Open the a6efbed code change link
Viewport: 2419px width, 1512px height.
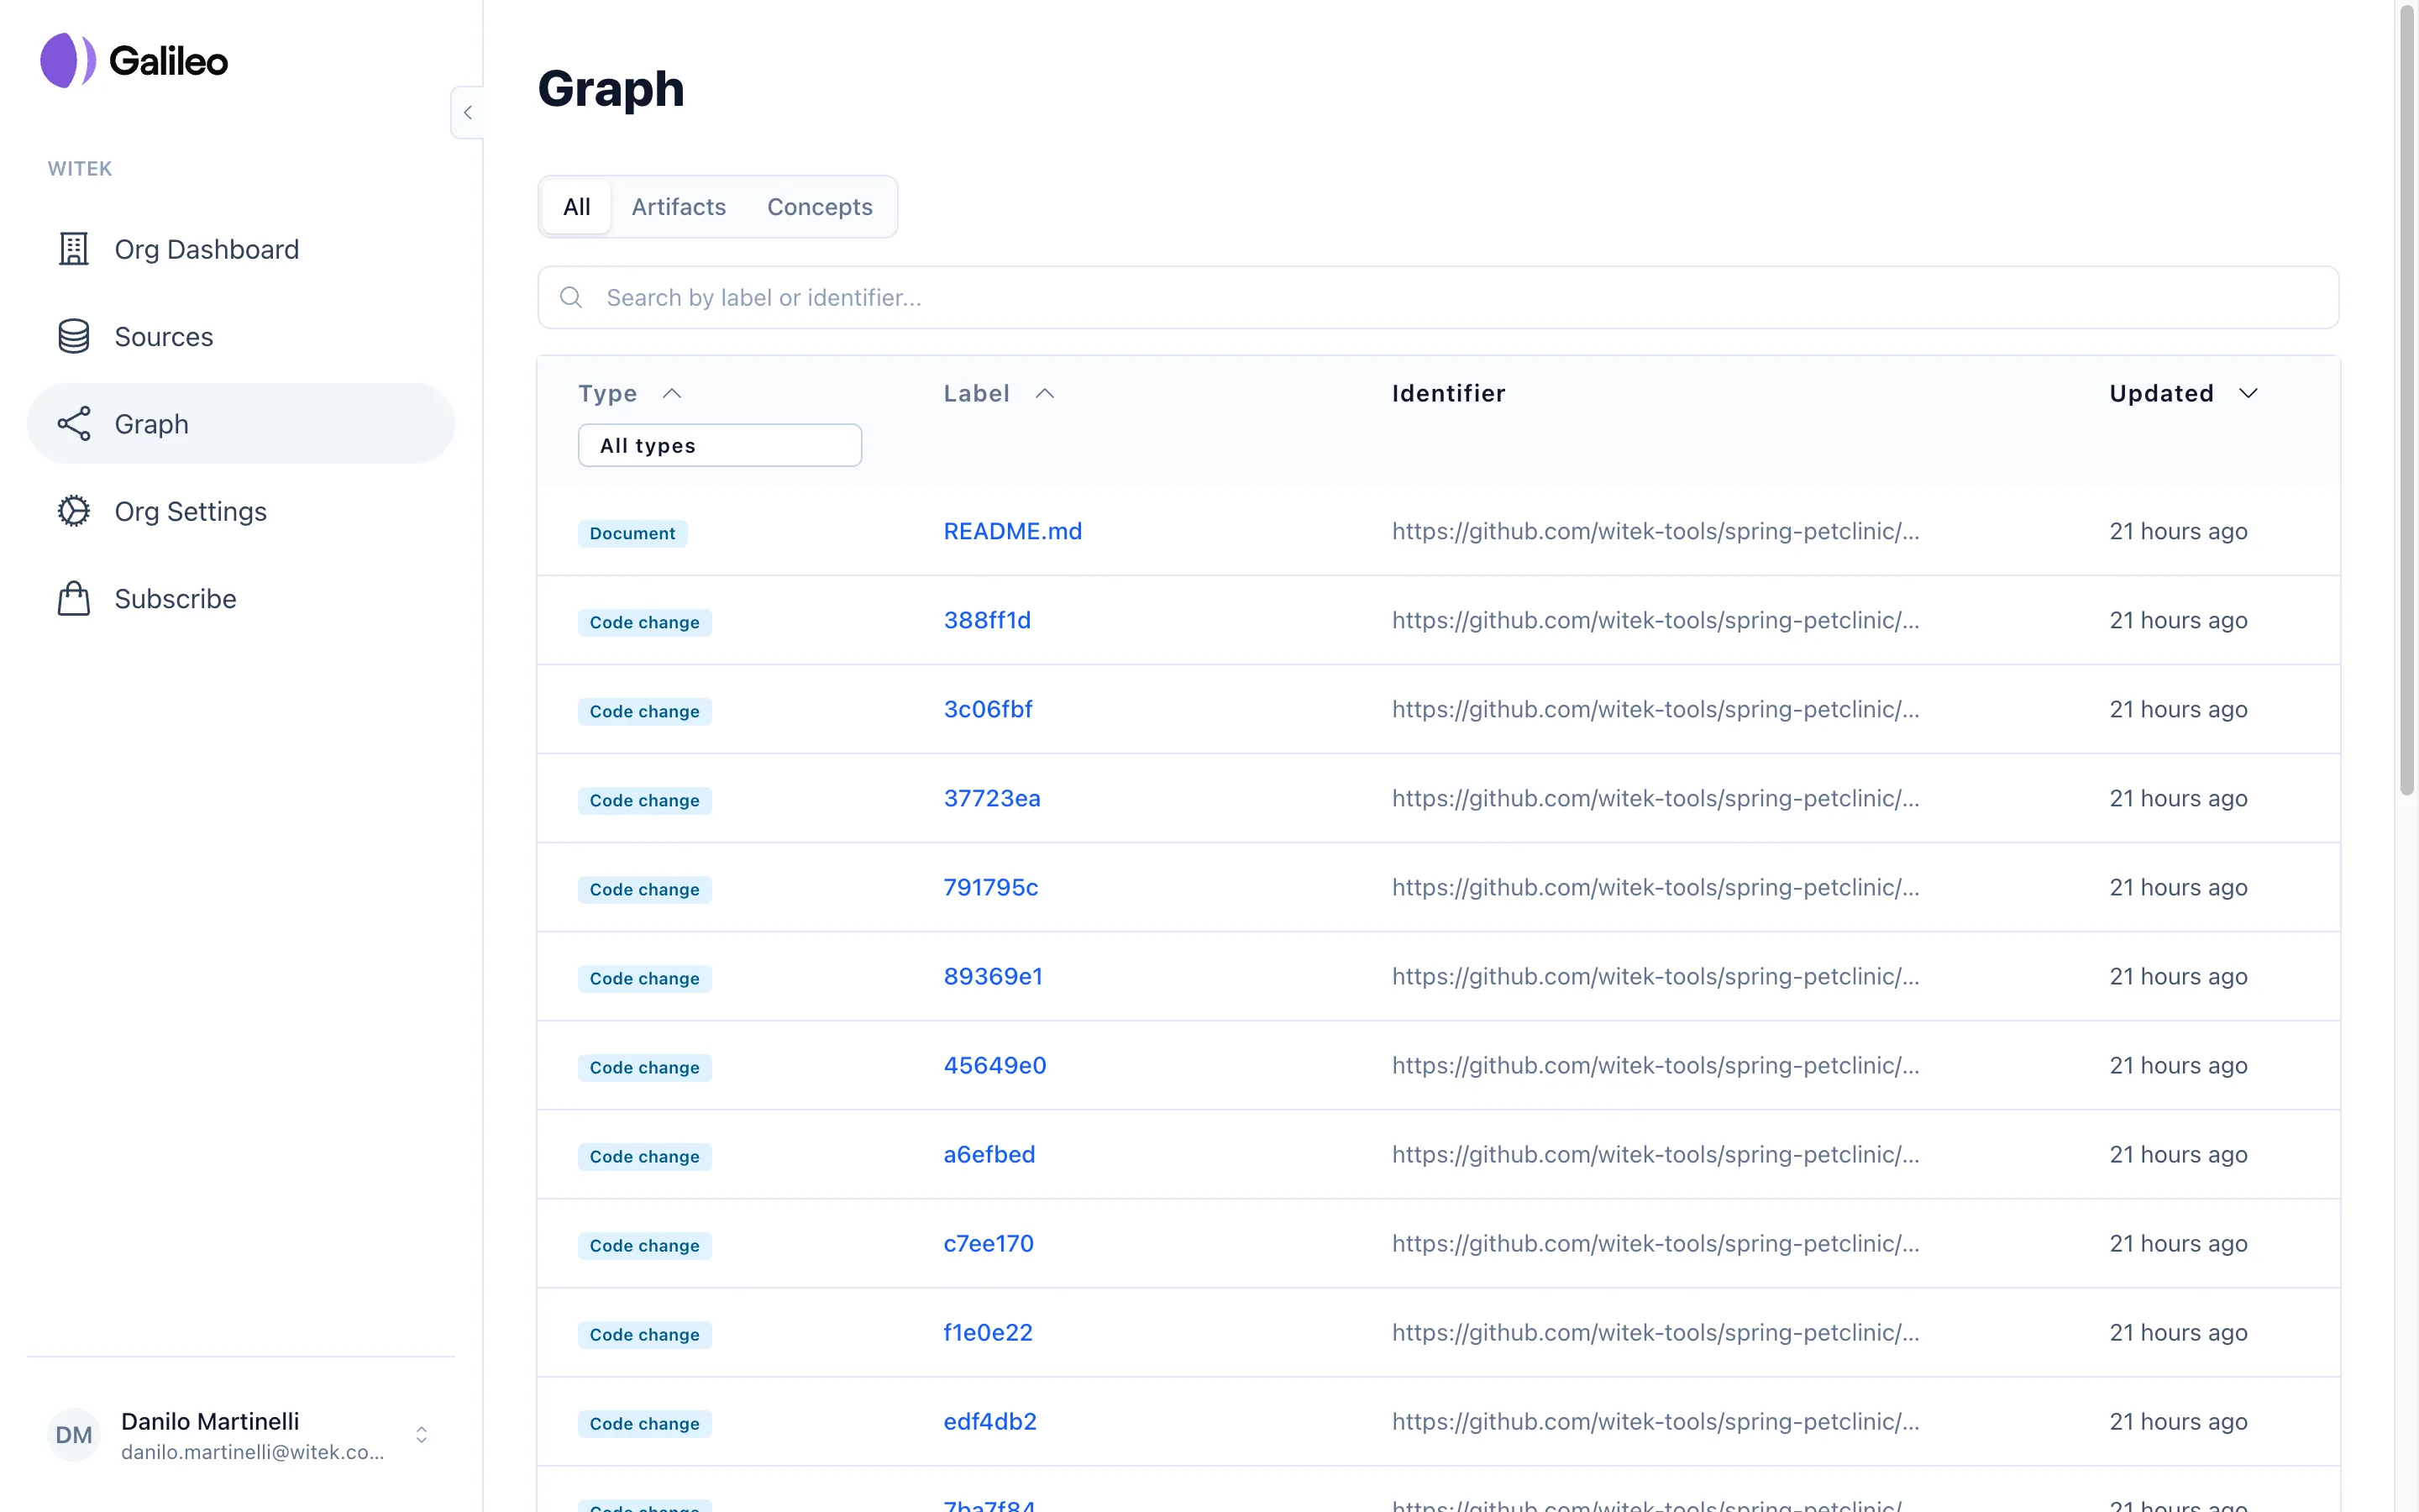coord(989,1154)
